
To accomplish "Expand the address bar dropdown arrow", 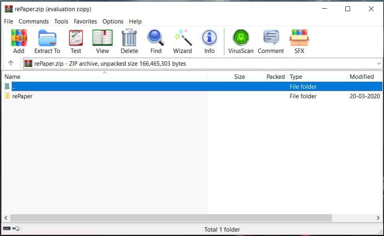I will point(379,63).
